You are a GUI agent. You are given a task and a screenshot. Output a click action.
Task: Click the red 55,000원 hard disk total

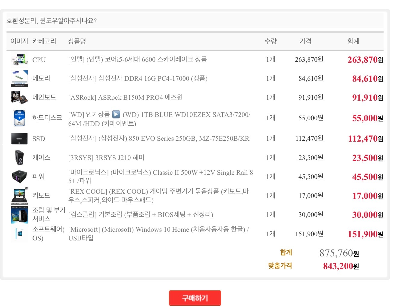point(368,118)
